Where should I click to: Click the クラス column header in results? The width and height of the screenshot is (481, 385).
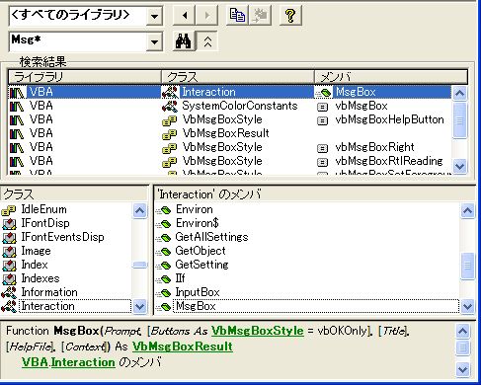pos(238,77)
